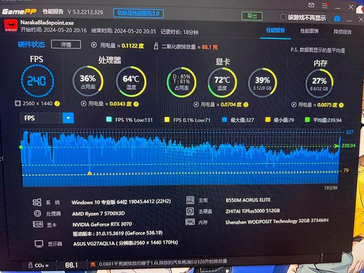364x273 pixels.
Task: Toggle the FPS 1% Low legend box
Action: coord(109,120)
